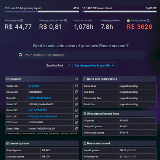Open the Brazilian Real currency dropdown
Screen dimensions: 160x160
coord(58,66)
